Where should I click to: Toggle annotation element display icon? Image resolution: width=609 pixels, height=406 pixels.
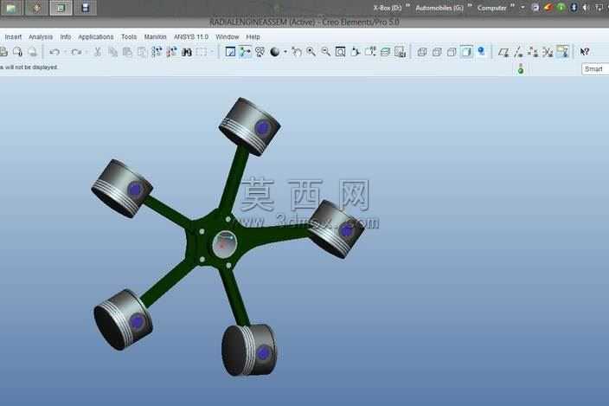[x=562, y=52]
